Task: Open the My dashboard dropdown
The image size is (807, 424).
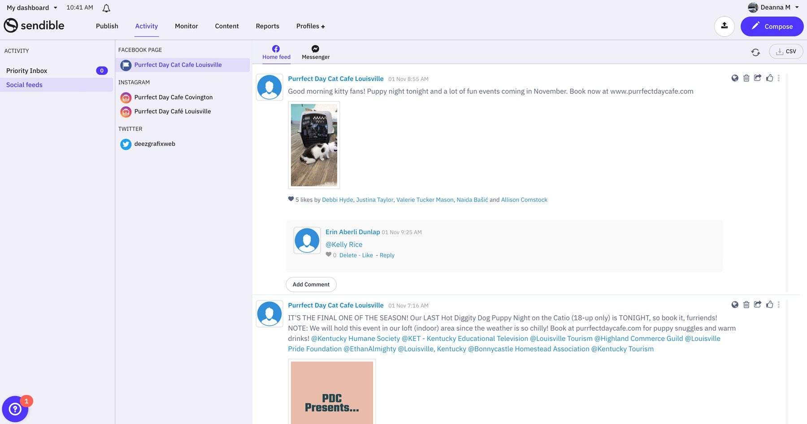Action: pyautogui.click(x=32, y=8)
